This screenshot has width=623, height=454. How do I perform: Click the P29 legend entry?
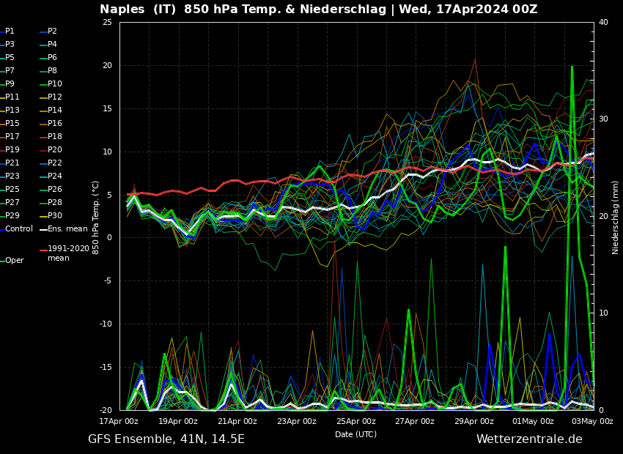[10, 215]
